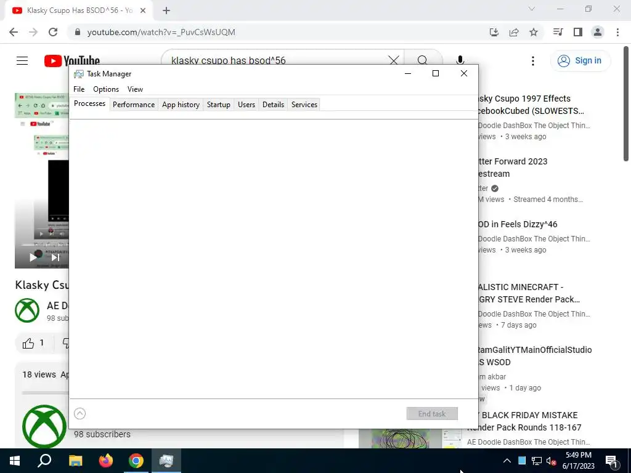Skip to next YouTube video
631x473 pixels.
click(x=55, y=257)
